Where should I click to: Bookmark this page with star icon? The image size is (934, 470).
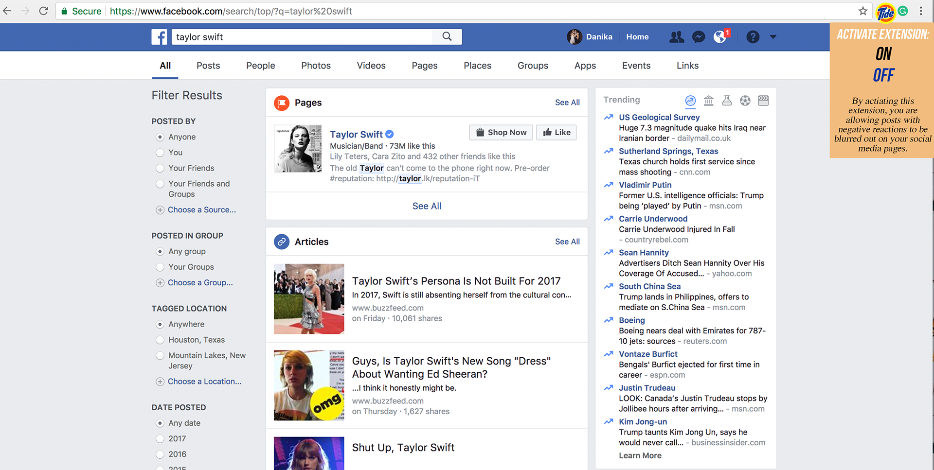coord(862,11)
